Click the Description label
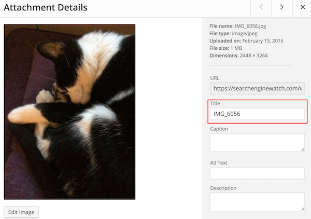Viewport: 311px width, 219px height. [x=223, y=188]
